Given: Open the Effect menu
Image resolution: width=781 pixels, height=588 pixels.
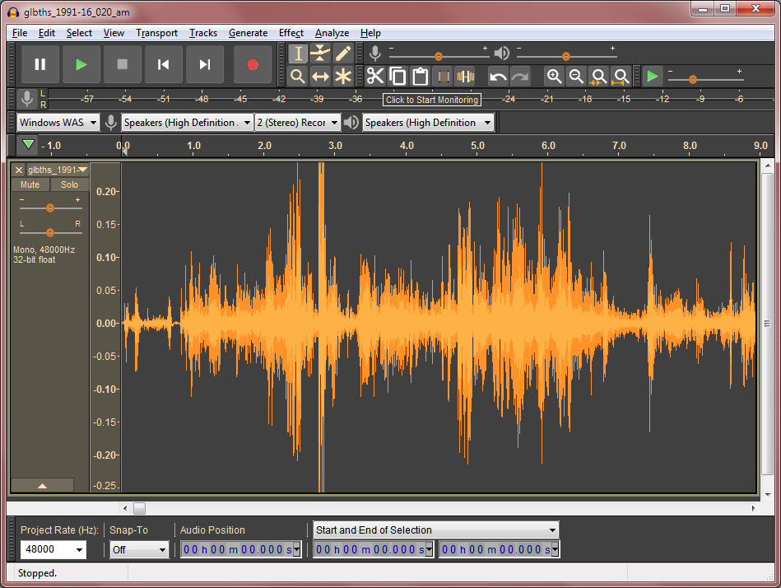Looking at the screenshot, I should tap(291, 33).
